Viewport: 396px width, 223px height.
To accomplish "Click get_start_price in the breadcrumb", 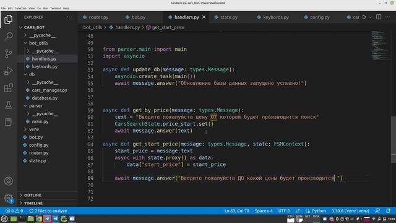I will point(168,27).
